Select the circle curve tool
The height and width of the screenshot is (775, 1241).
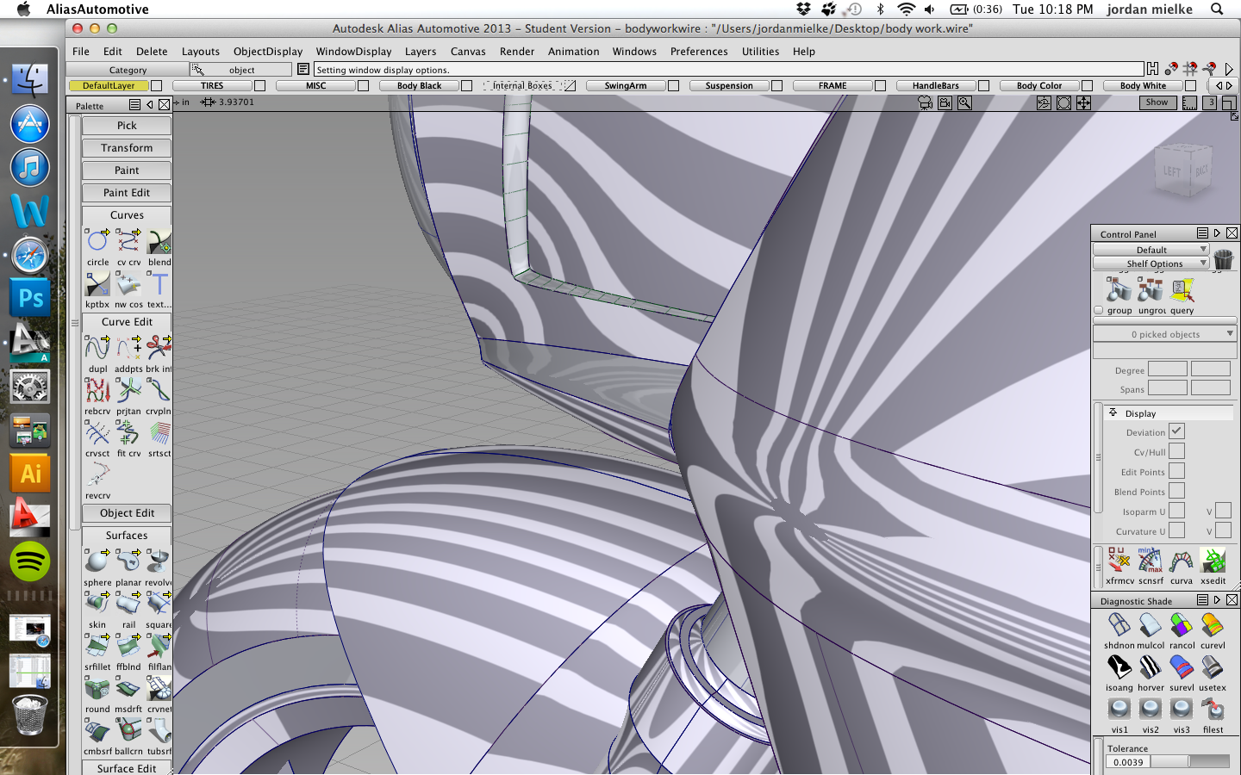pos(97,242)
